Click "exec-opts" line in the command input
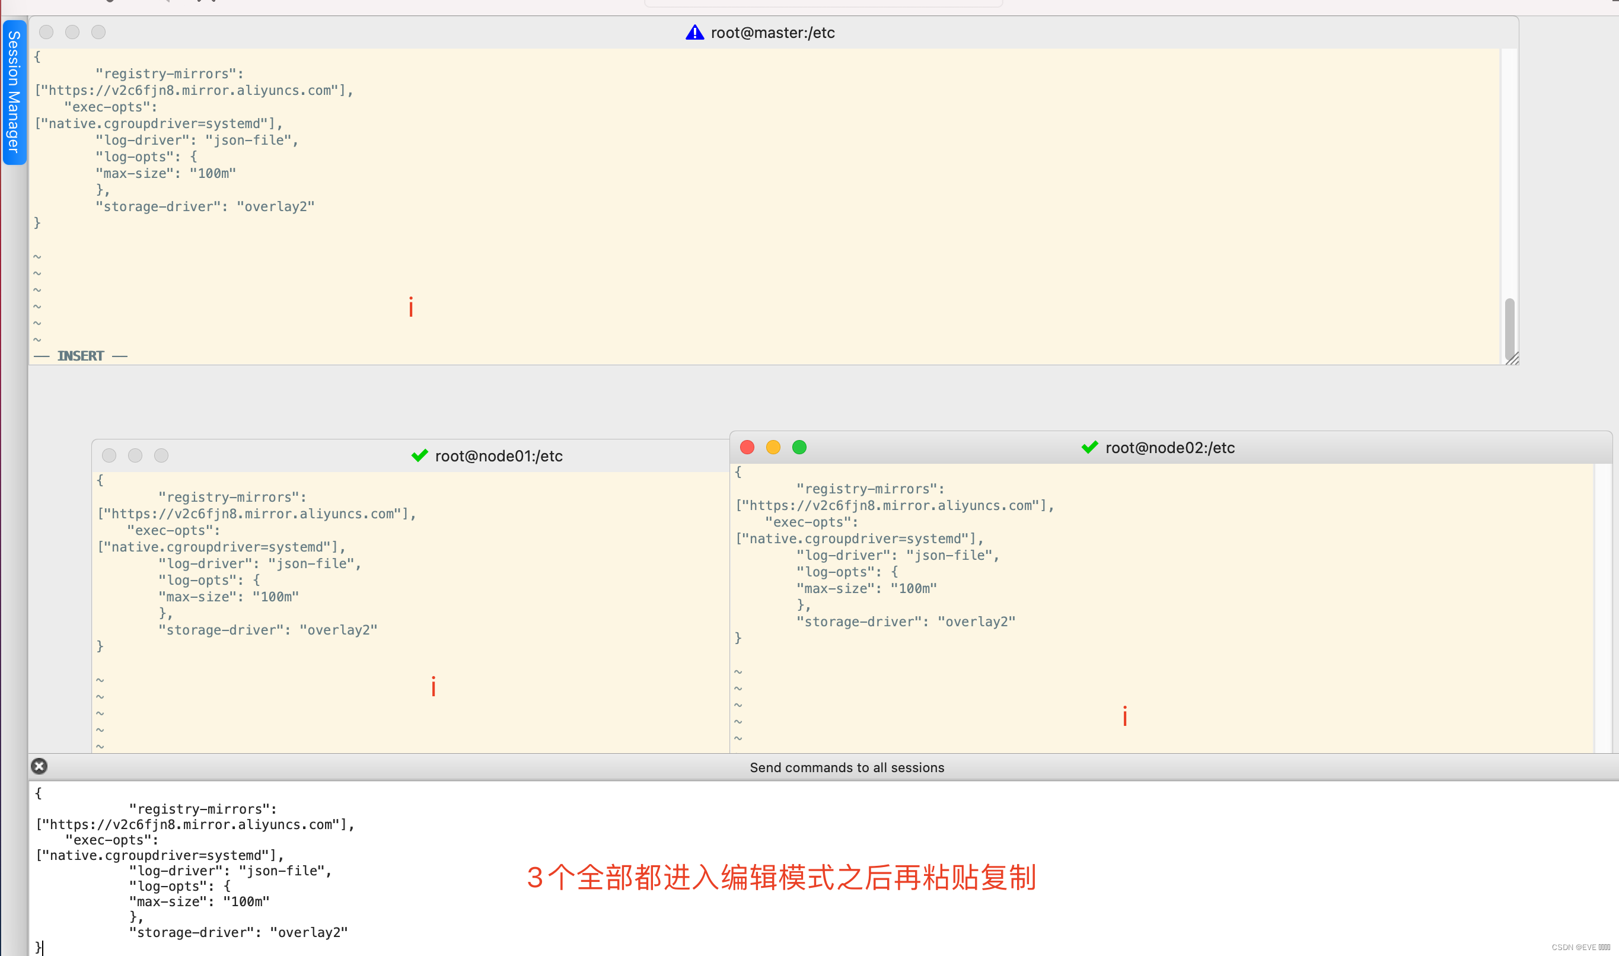The width and height of the screenshot is (1619, 956). [x=112, y=840]
